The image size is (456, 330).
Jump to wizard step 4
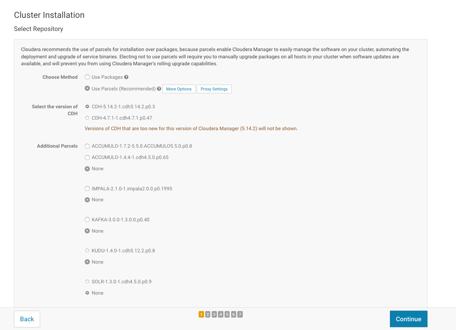pos(221,314)
